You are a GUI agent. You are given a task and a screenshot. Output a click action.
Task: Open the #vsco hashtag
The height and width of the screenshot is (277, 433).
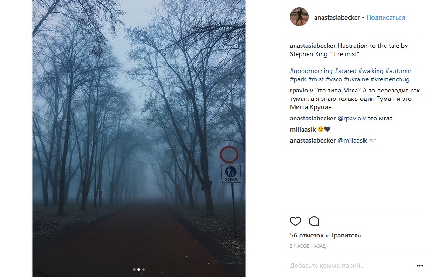(334, 79)
